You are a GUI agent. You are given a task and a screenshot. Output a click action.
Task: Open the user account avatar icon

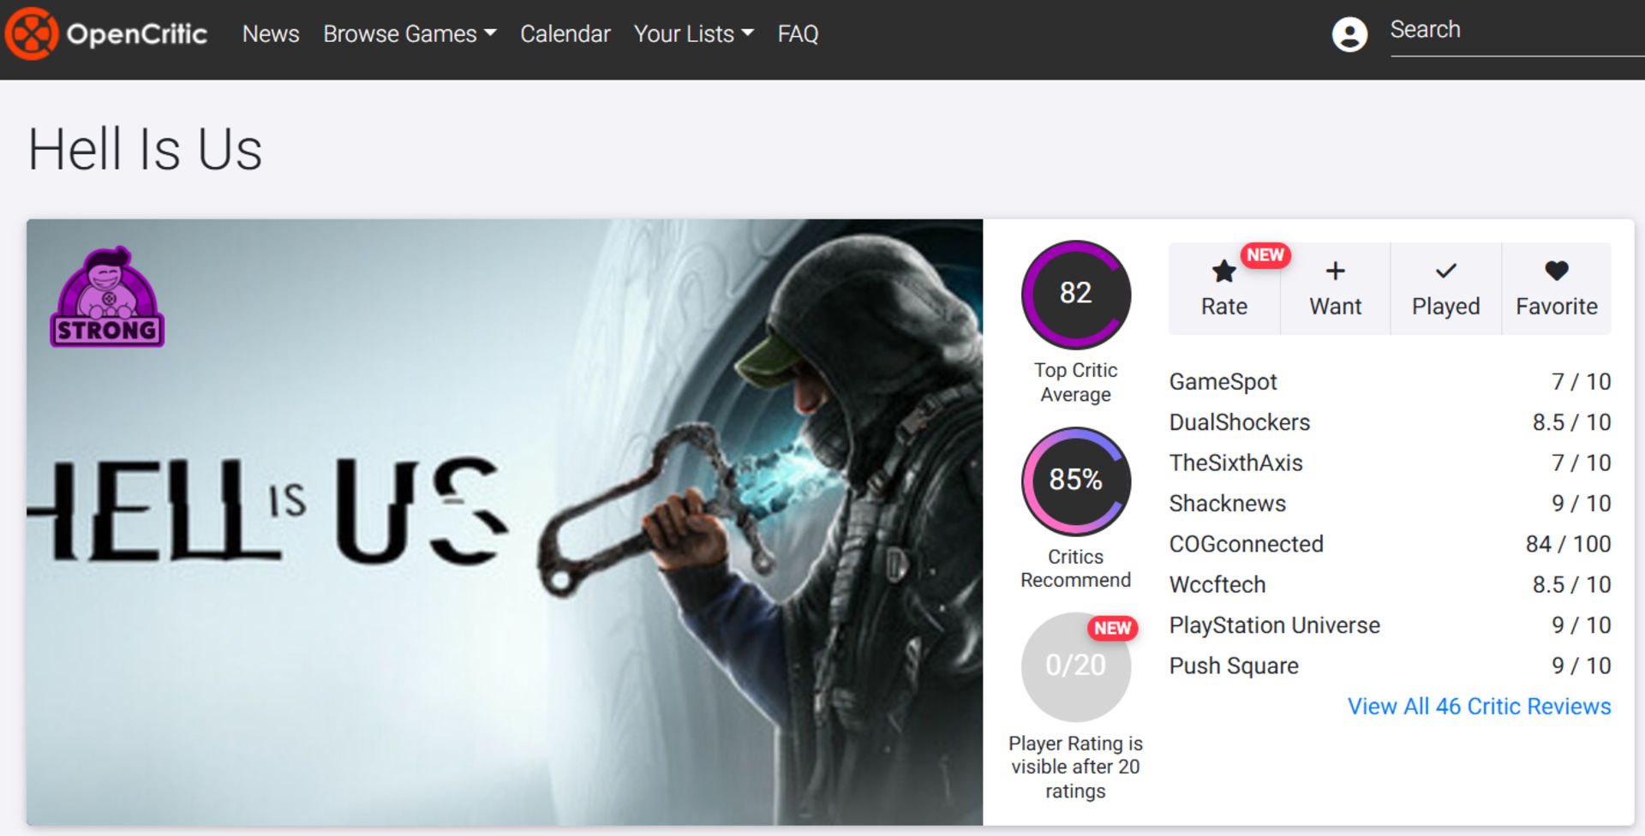pyautogui.click(x=1349, y=34)
